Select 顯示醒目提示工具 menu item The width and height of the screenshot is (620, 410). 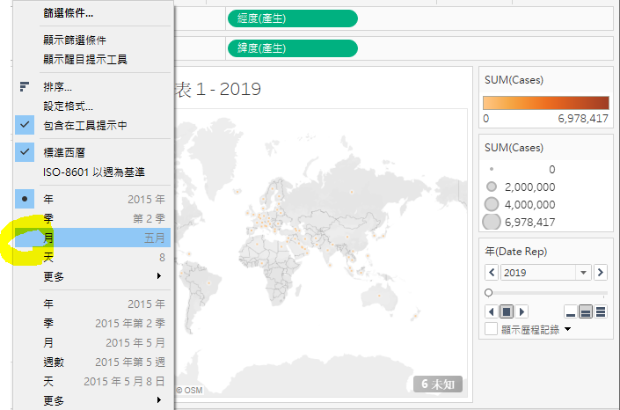tap(93, 59)
